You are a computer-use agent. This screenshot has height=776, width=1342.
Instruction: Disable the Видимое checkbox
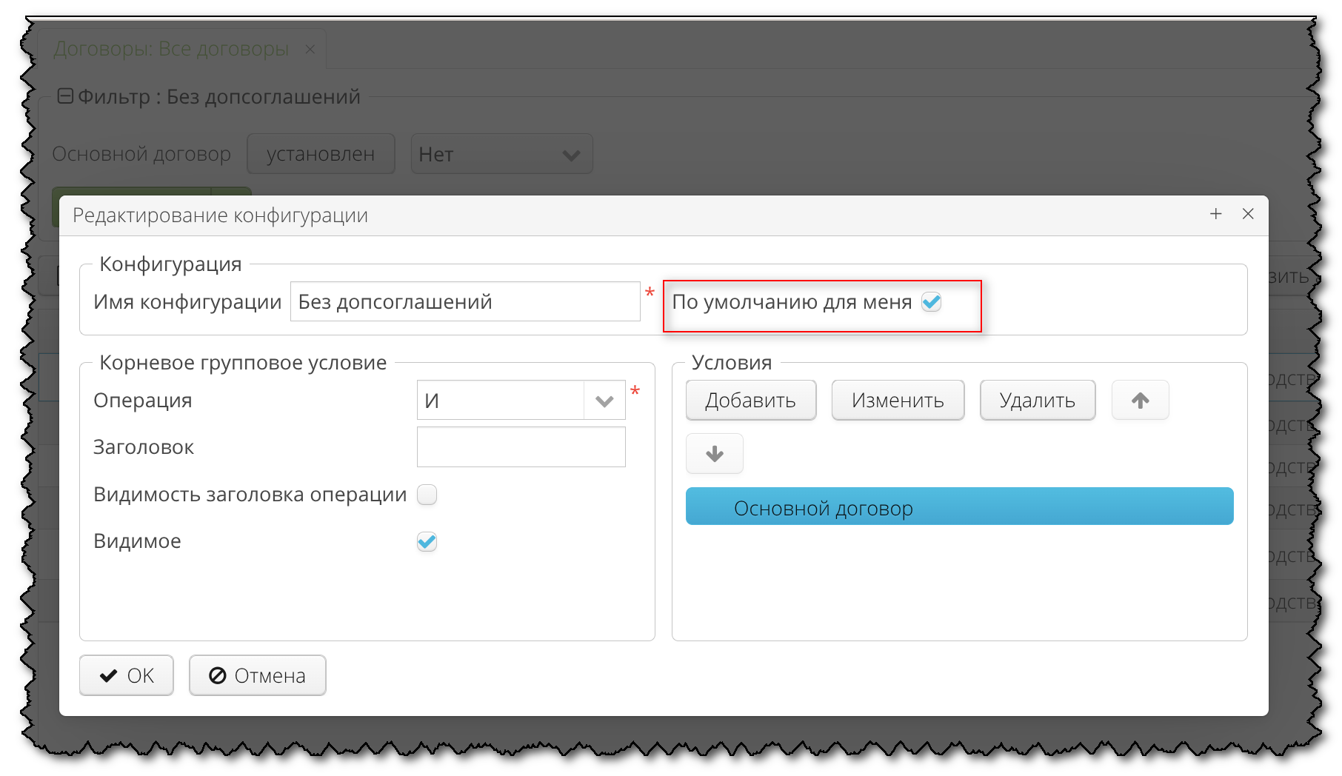(x=427, y=541)
